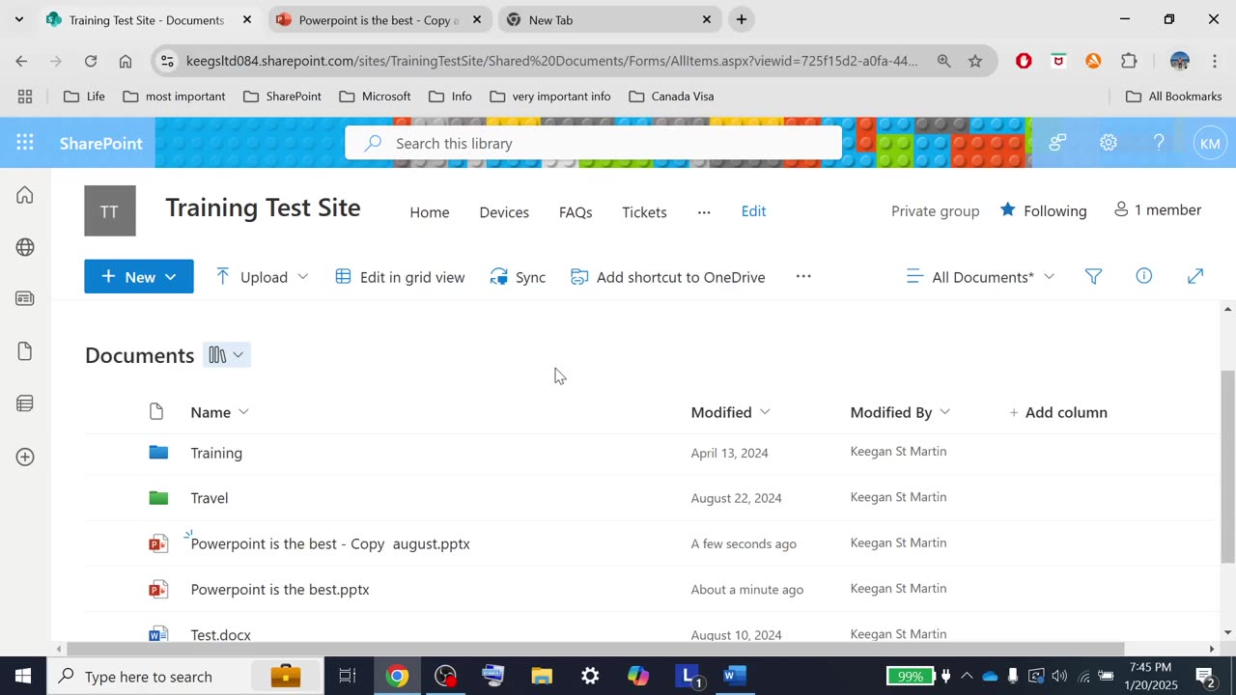1236x695 pixels.
Task: Open File Explorer from taskbar
Action: click(542, 676)
